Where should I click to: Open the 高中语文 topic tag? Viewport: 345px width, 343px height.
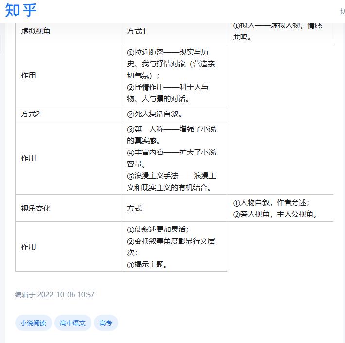coord(73,323)
